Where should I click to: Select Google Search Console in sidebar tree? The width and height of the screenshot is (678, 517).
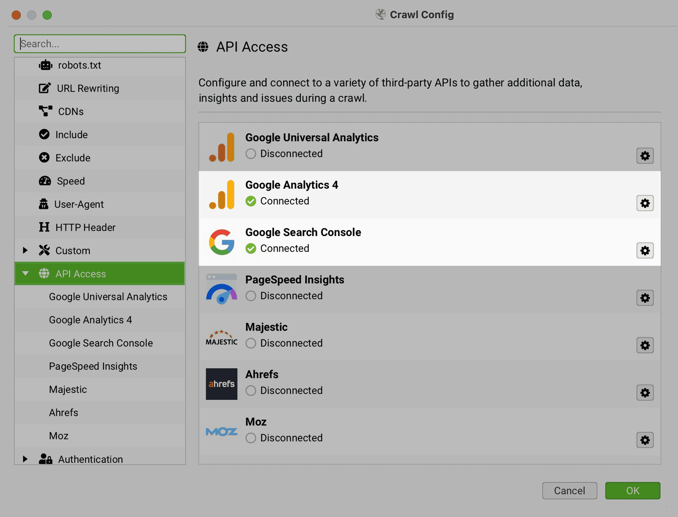100,343
